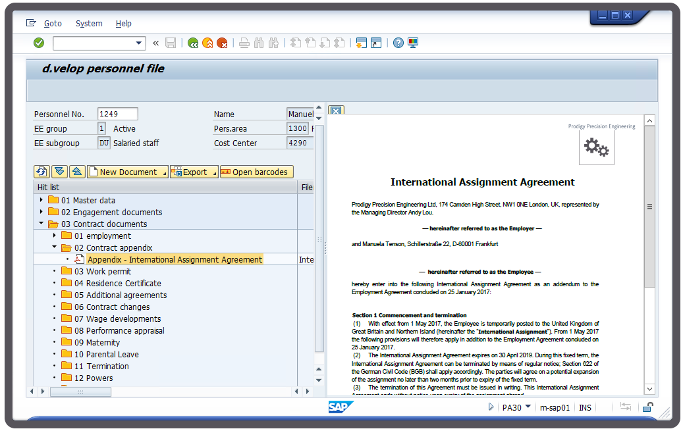Expand the 01 Master data folder
Viewport: 683px width, 431px height.
tap(41, 200)
